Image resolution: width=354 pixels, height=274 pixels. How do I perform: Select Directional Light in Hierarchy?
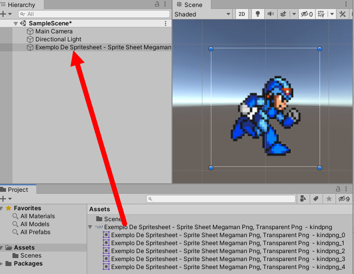[58, 39]
